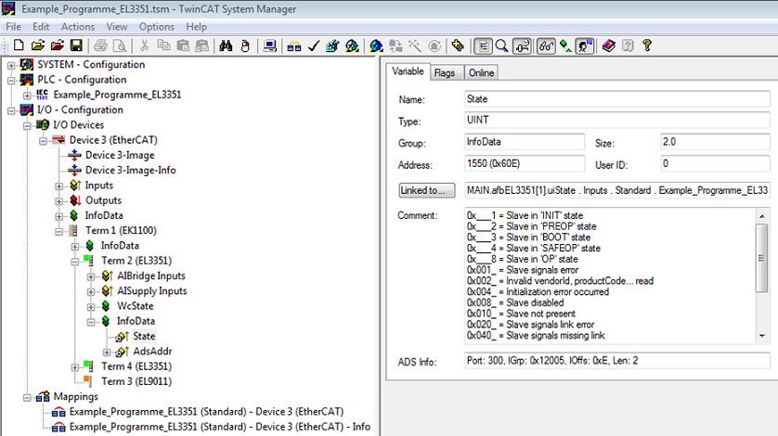Click the magnifying glass toolbar icon
This screenshot has width=778, height=436.
tap(501, 45)
